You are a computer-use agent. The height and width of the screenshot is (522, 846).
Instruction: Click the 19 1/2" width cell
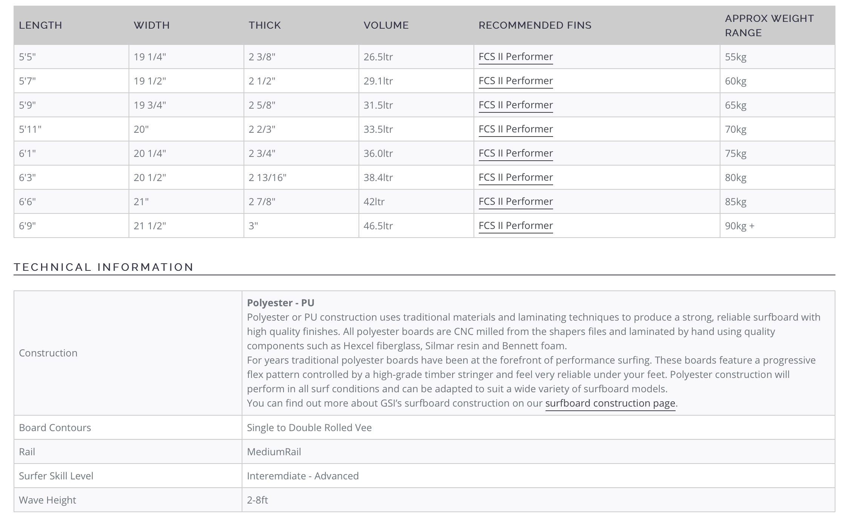click(186, 81)
